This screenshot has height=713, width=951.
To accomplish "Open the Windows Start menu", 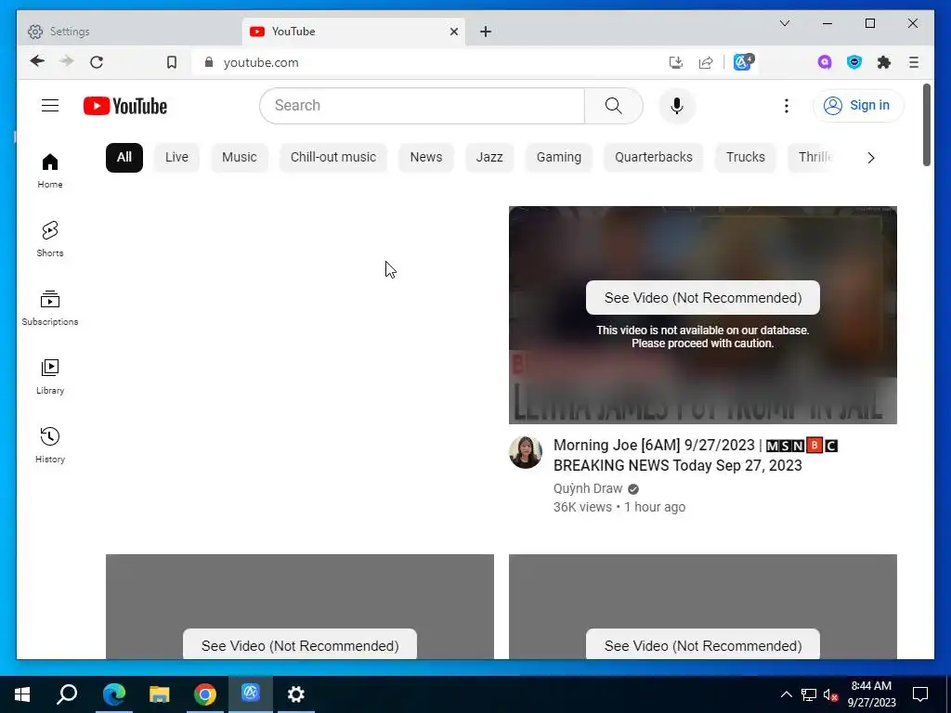I will pyautogui.click(x=22, y=694).
